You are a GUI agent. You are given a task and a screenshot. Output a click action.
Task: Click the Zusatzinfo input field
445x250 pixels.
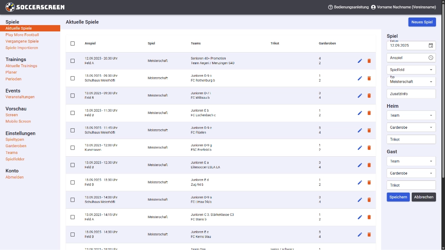click(x=411, y=94)
